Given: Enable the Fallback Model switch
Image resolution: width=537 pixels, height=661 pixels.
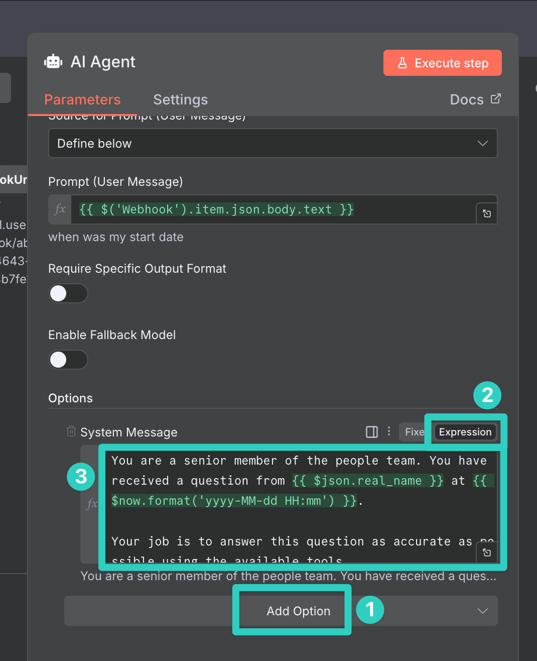Looking at the screenshot, I should [68, 360].
